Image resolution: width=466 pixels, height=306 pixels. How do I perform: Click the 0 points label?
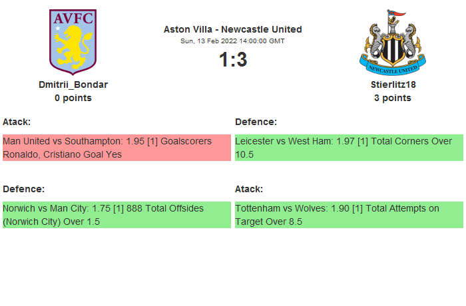[x=73, y=98]
